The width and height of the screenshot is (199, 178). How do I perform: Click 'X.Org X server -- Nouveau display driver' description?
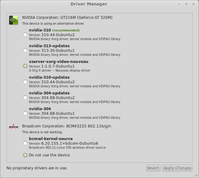point(60,70)
